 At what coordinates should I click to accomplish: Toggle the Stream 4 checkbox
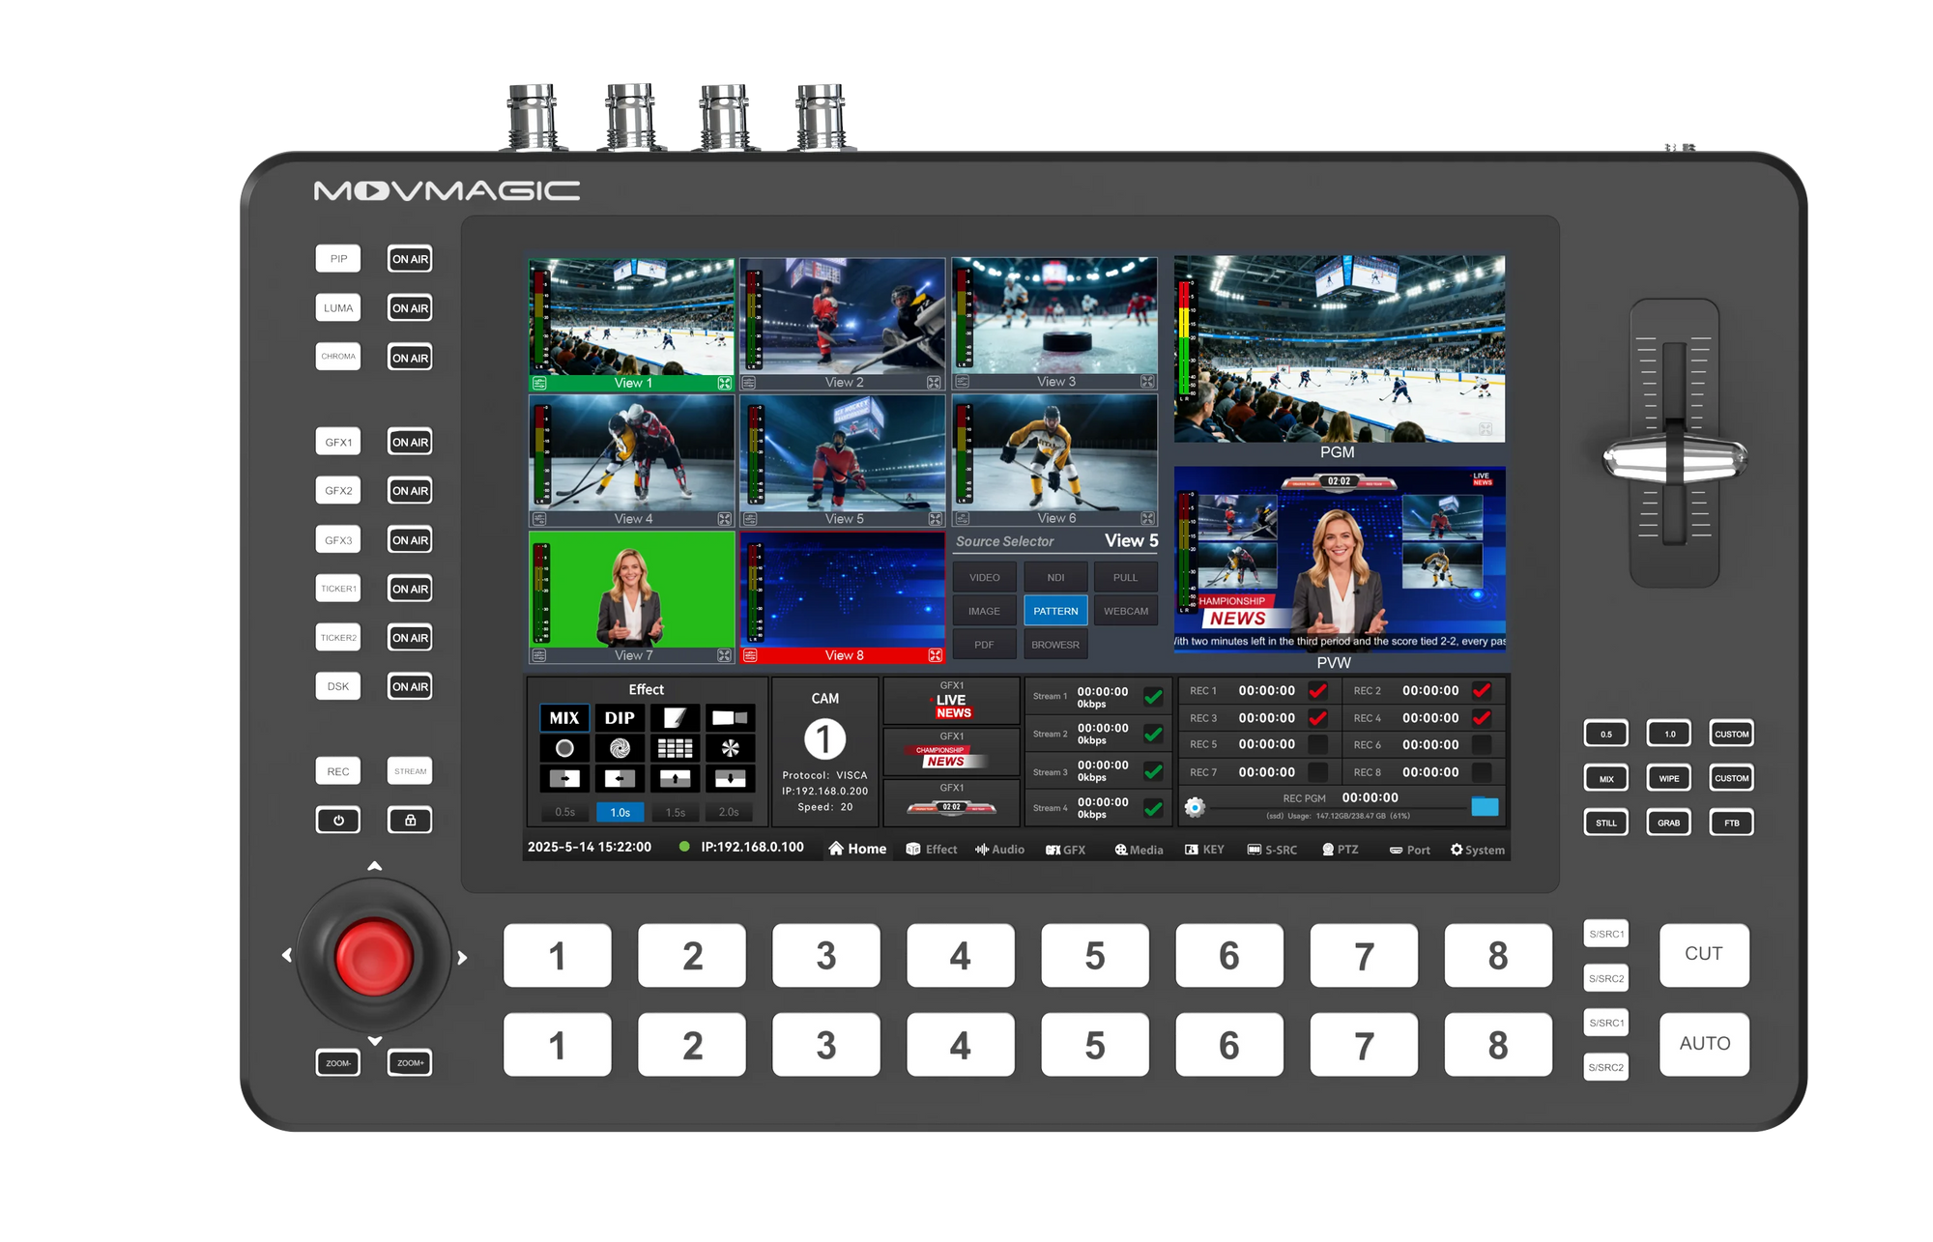(x=1153, y=808)
